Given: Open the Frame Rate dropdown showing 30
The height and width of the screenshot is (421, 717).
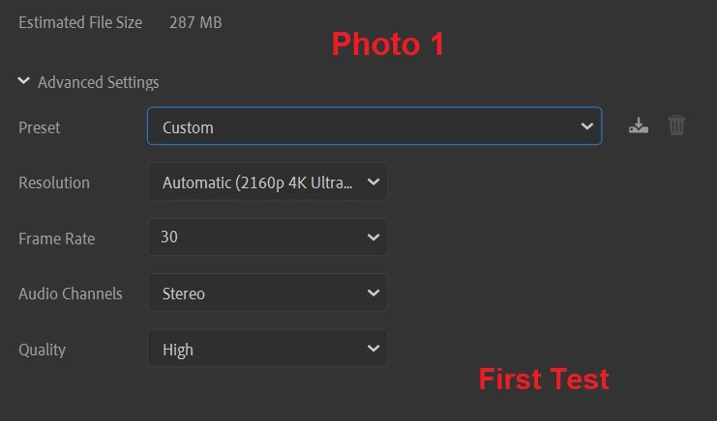Looking at the screenshot, I should 267,238.
